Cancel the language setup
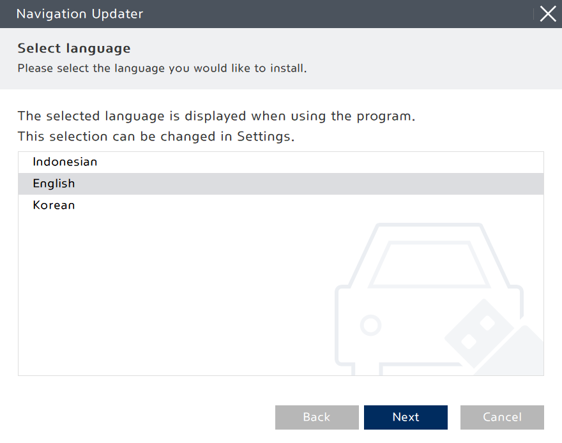Screen dimensions: 562x443 pyautogui.click(x=502, y=417)
